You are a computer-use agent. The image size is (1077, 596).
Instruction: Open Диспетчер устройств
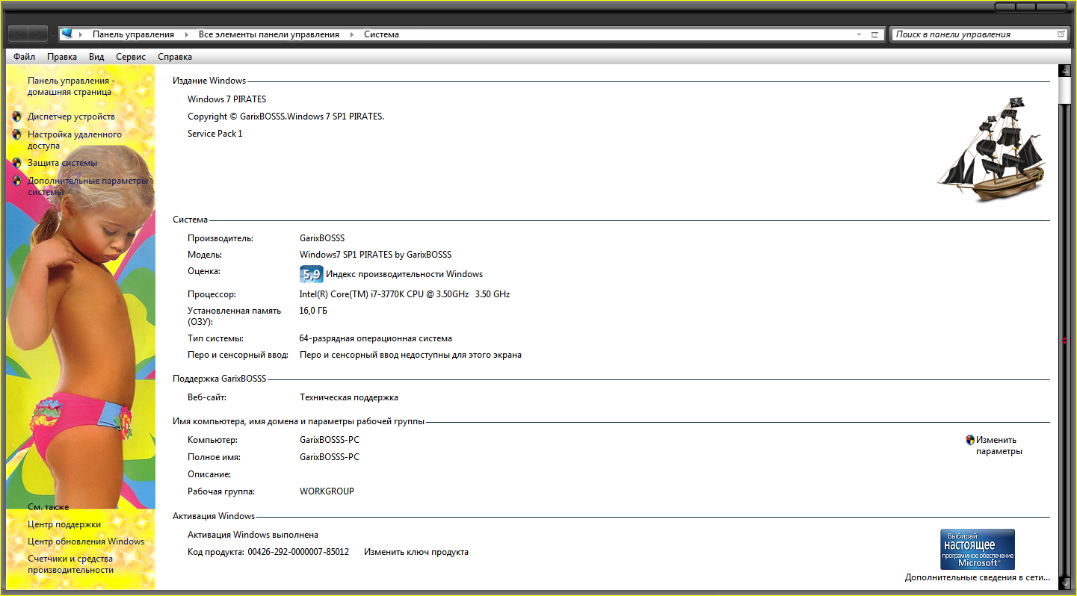click(x=71, y=117)
